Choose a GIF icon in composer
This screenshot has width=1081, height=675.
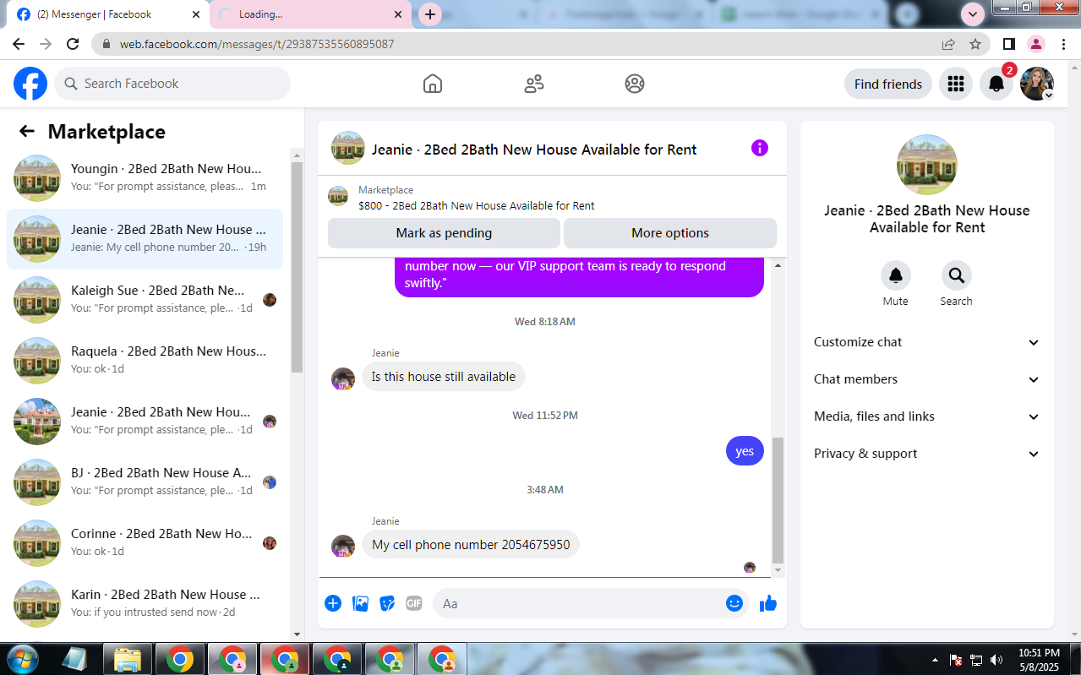pos(414,603)
